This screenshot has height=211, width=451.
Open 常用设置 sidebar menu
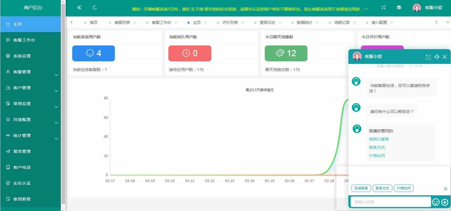click(30, 104)
